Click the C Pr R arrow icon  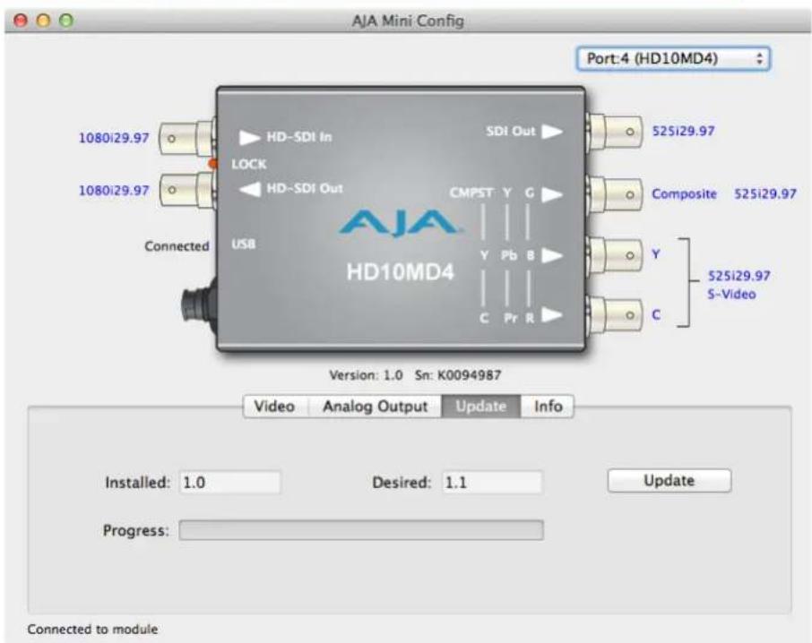tap(552, 315)
